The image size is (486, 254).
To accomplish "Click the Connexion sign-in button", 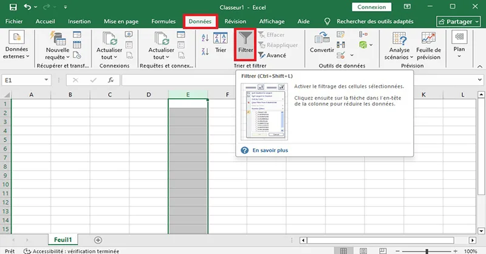I will point(372,7).
